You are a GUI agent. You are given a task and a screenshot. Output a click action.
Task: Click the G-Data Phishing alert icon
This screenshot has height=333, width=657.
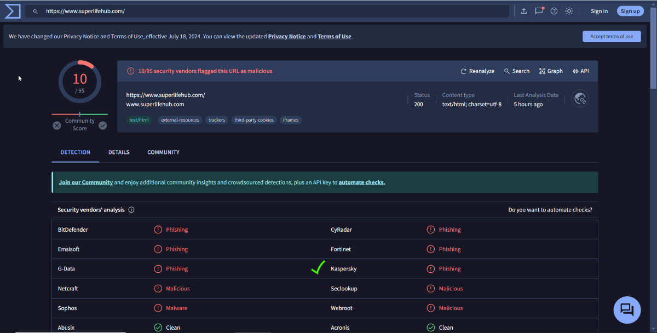click(158, 269)
